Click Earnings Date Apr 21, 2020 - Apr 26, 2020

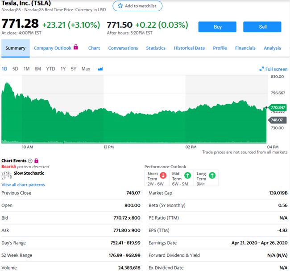(260, 243)
